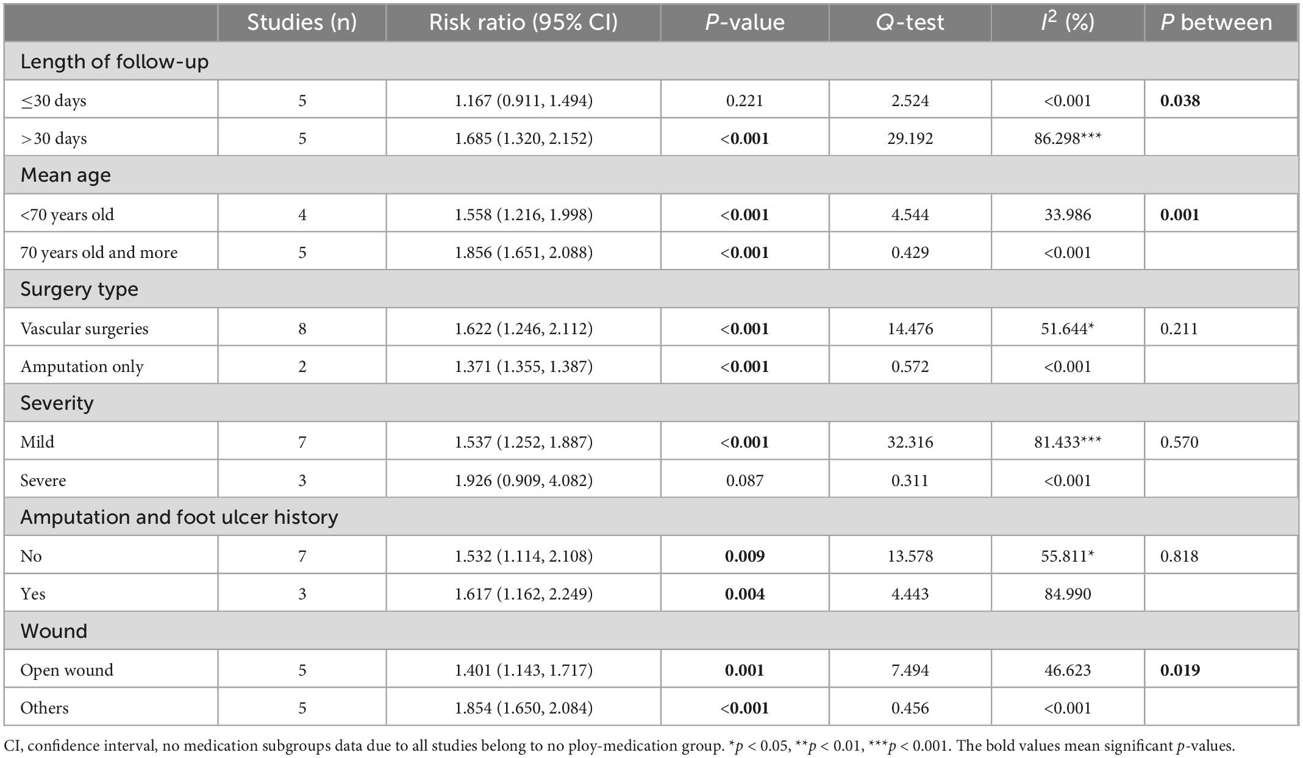Select "Amputation and foot ulcer history" heading
Viewport: 1303px width, 758px height.
coord(179,517)
